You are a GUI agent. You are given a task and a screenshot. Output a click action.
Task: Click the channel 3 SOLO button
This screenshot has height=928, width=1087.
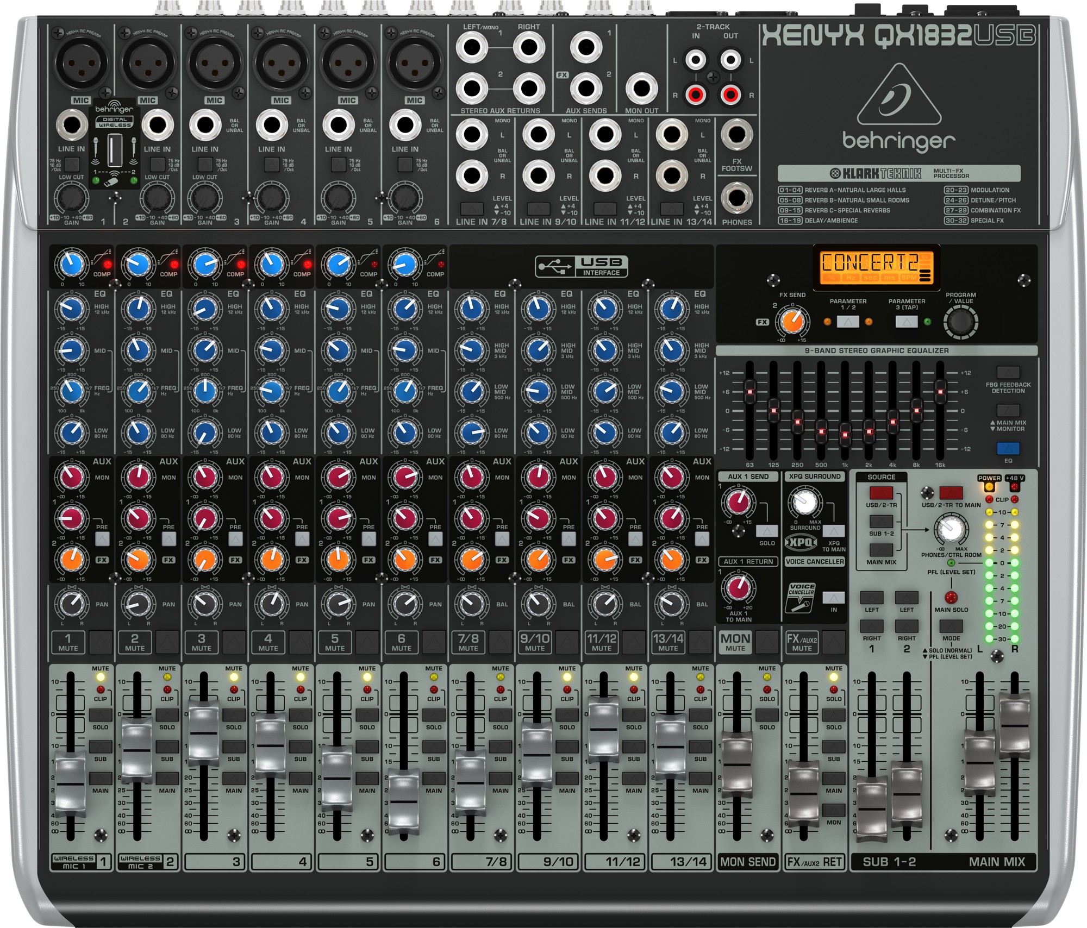[234, 715]
